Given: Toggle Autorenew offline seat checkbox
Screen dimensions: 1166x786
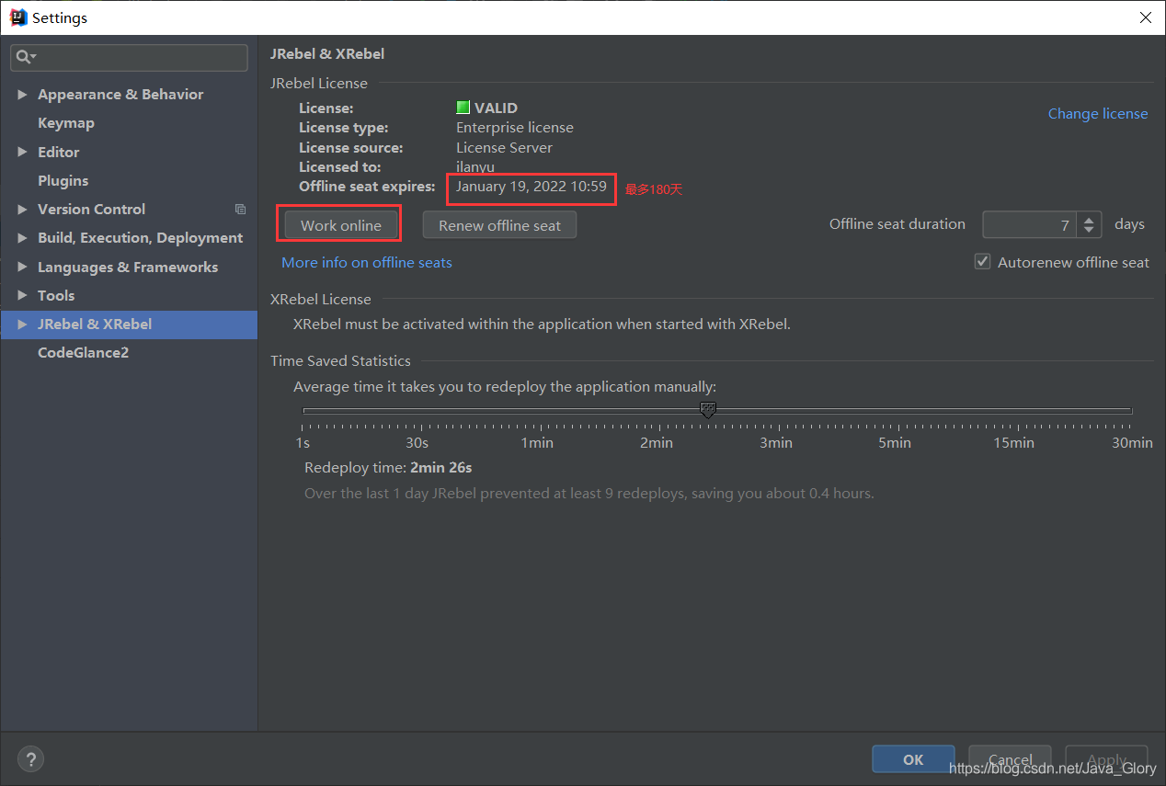Looking at the screenshot, I should tap(982, 262).
